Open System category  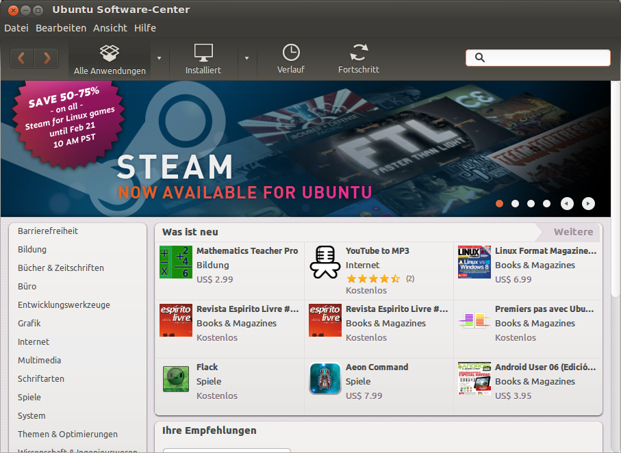click(x=31, y=416)
